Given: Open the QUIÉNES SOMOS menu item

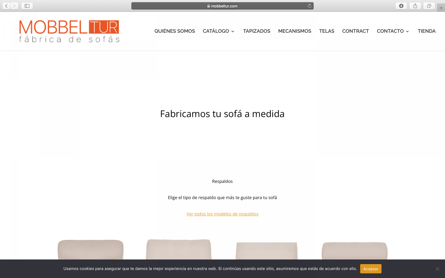Looking at the screenshot, I should pyautogui.click(x=175, y=31).
